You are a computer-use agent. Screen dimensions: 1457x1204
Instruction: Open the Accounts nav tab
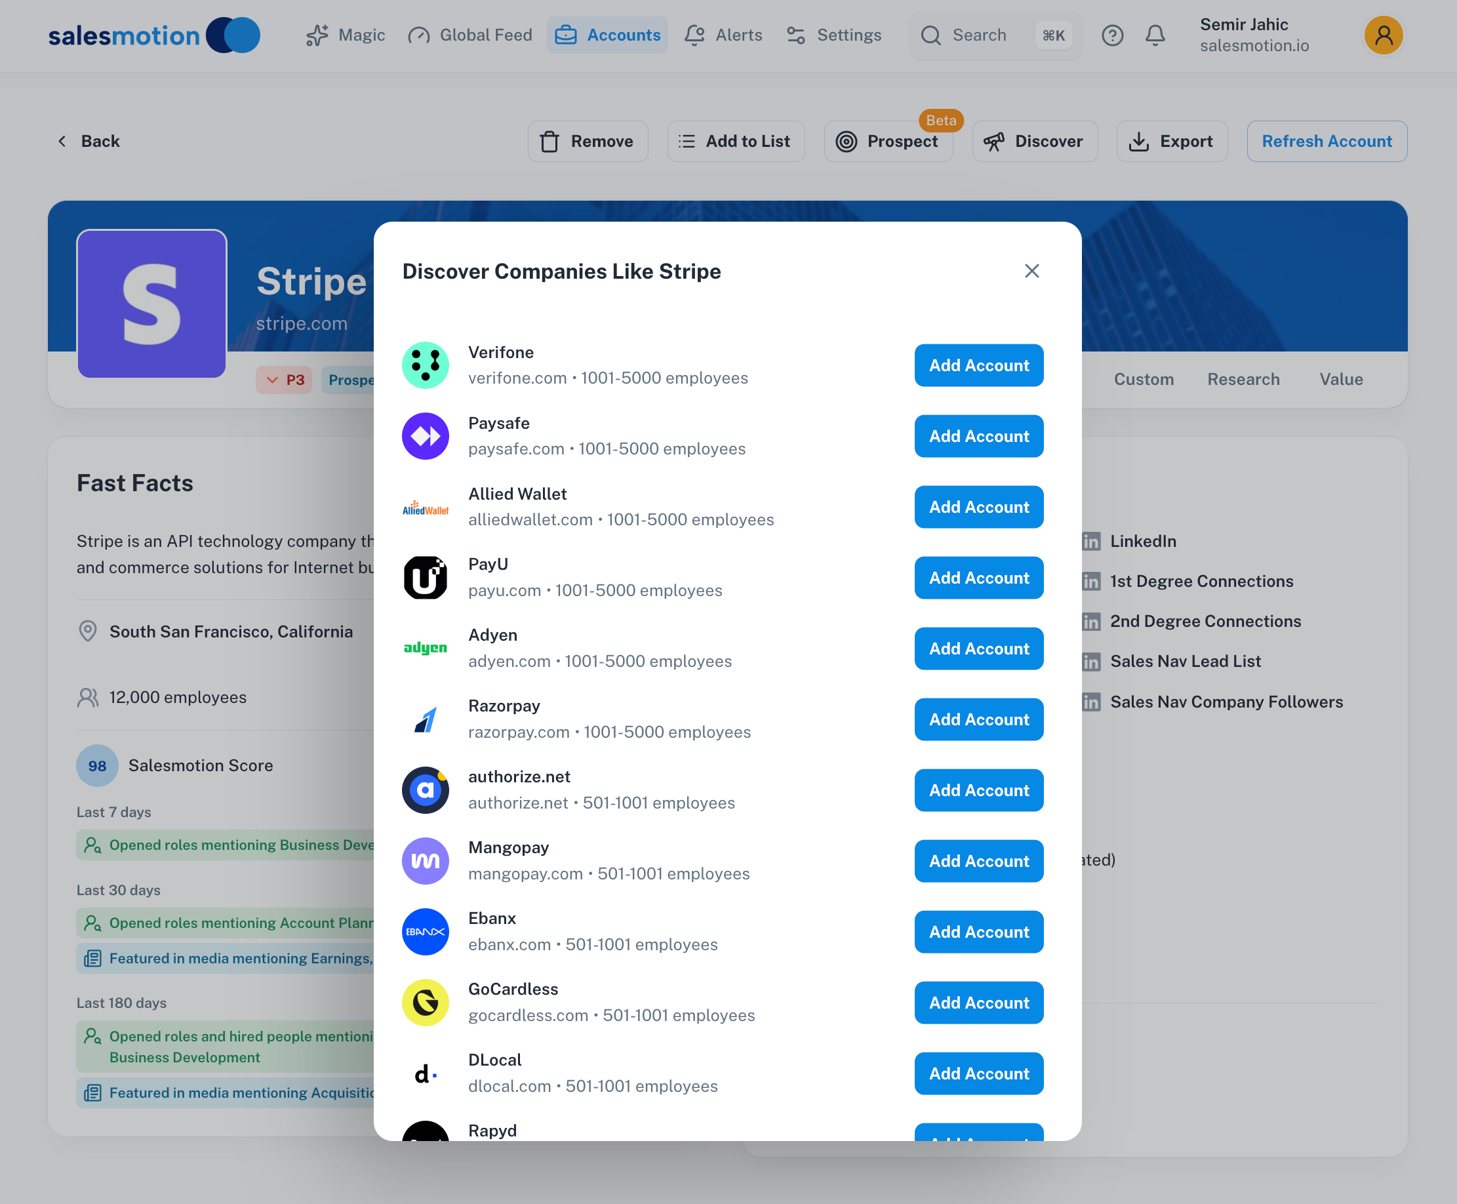tap(607, 35)
